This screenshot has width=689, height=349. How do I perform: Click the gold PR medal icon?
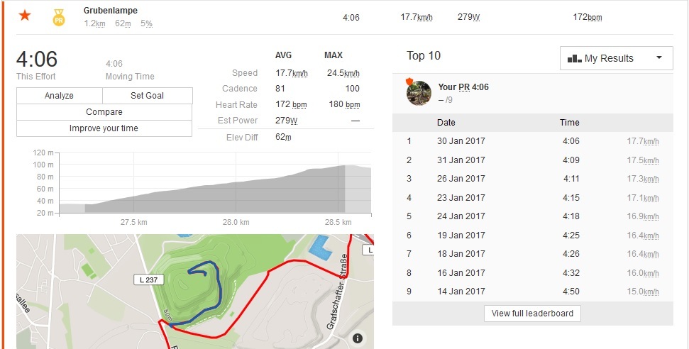[x=59, y=17]
